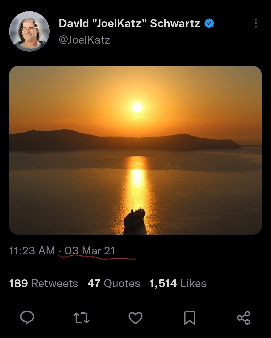Click the retweet arrows icon
Image resolution: width=271 pixels, height=338 pixels.
(x=81, y=318)
